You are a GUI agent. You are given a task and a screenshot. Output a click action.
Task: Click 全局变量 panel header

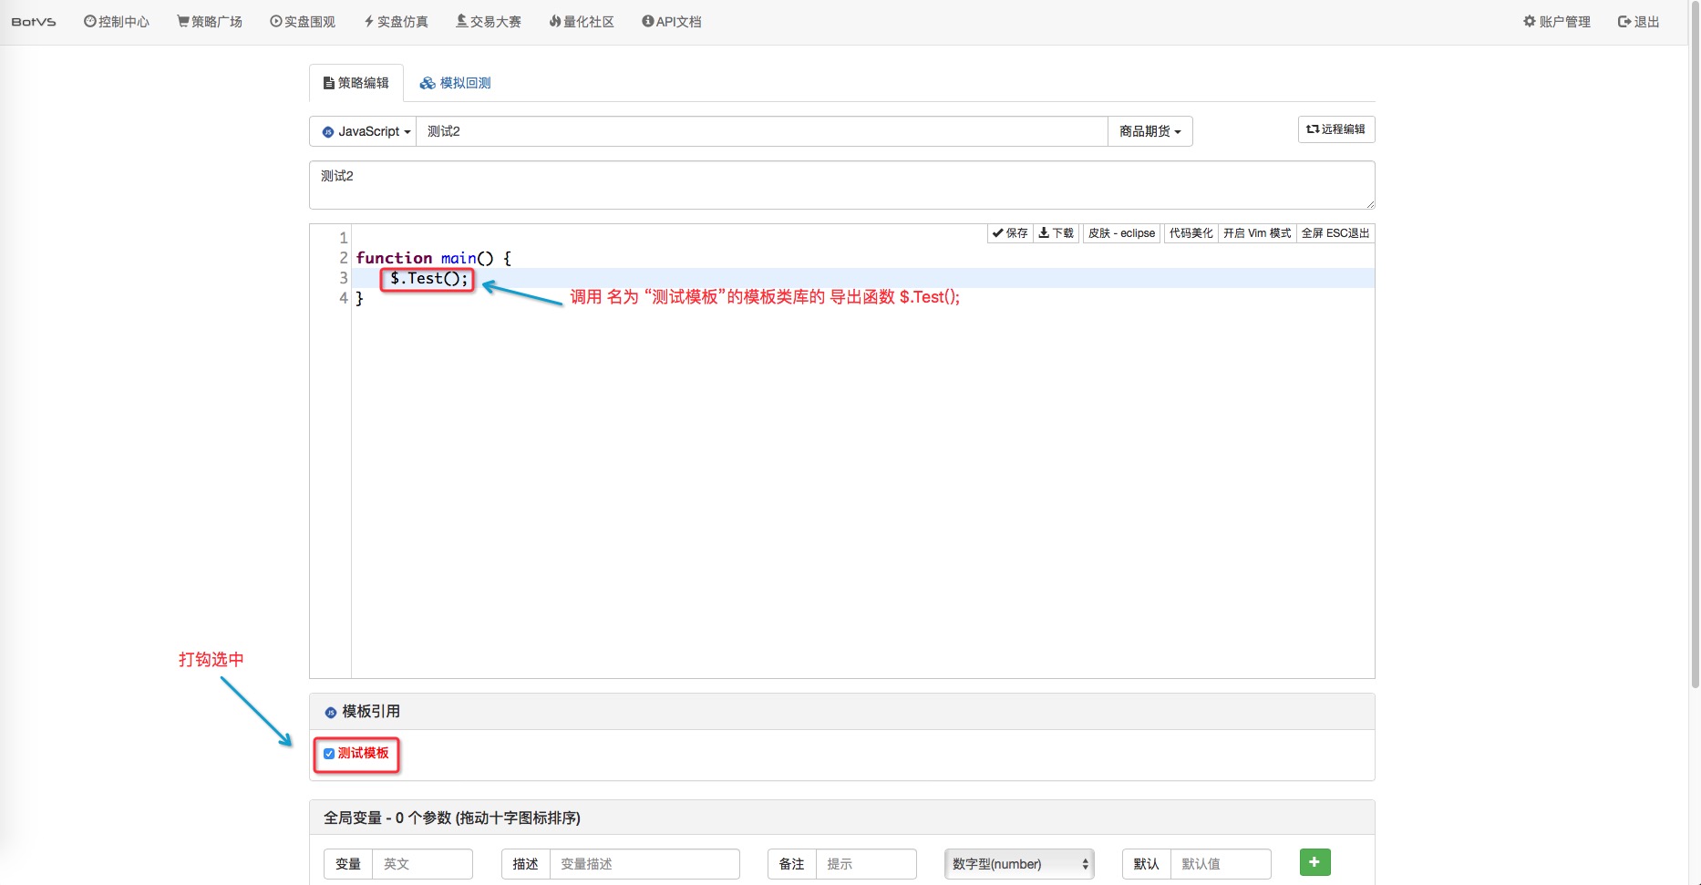tap(842, 818)
